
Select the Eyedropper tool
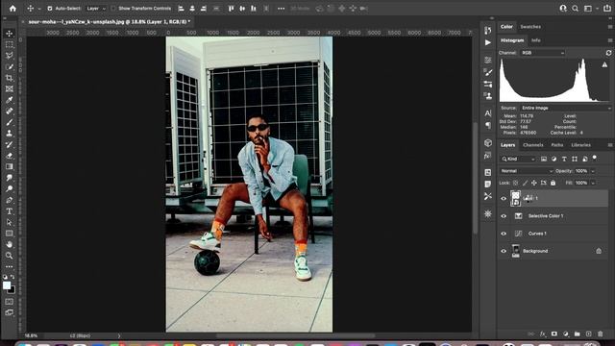coord(10,100)
